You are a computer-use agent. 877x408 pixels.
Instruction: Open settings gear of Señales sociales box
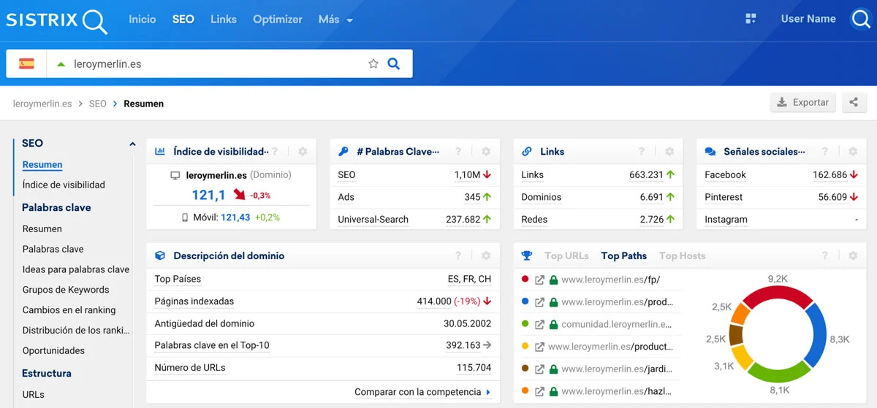[x=852, y=152]
